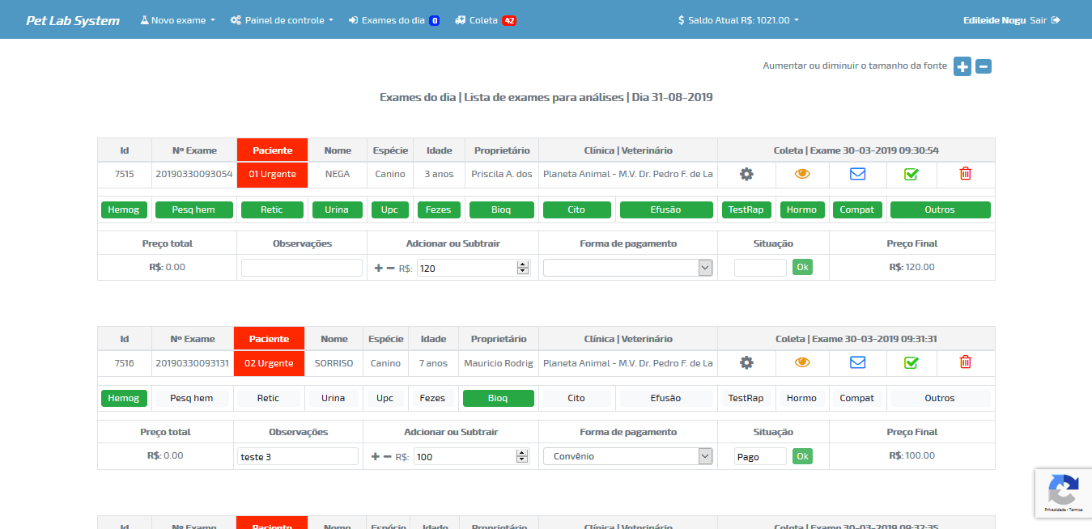1092x529 pixels.
Task: Click the envelope icon for patient NEGA
Action: pos(857,174)
